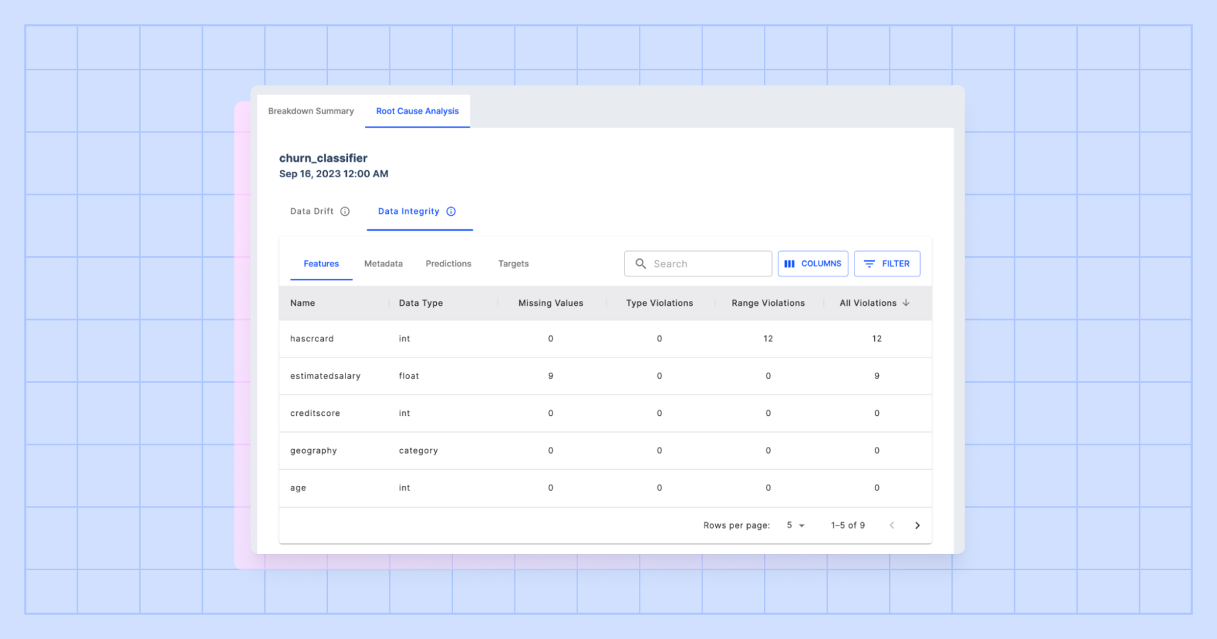Open the Data Drift info tooltip
Screen dimensions: 1217x639
[345, 211]
